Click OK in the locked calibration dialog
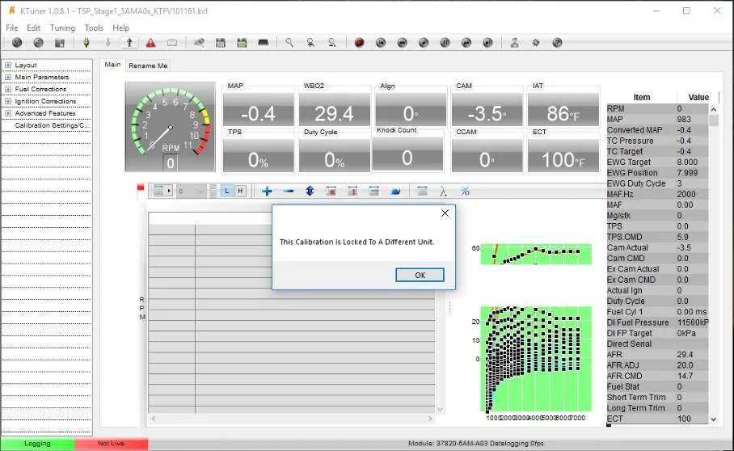This screenshot has width=734, height=451. (x=420, y=275)
